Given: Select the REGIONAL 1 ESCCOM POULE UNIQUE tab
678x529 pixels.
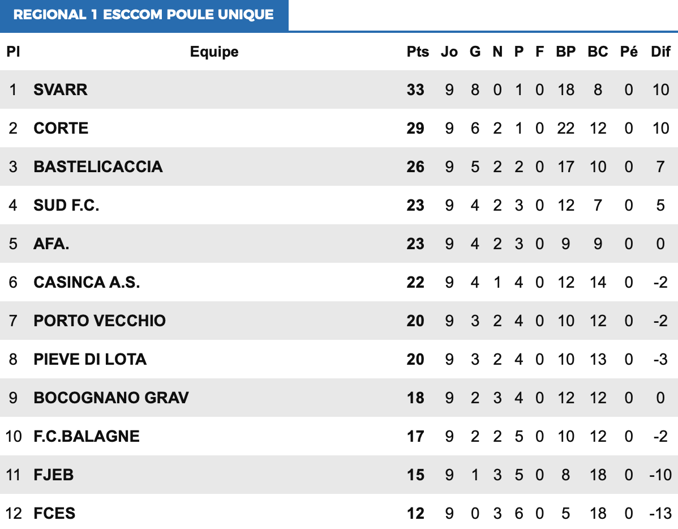Looking at the screenshot, I should [144, 15].
